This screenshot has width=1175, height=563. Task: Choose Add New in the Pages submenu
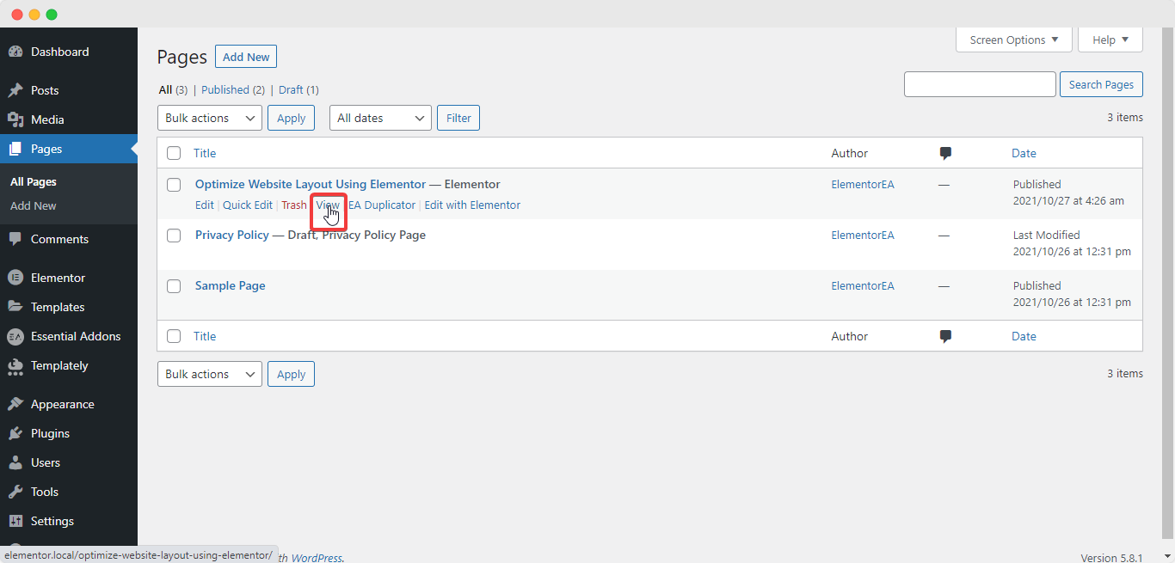click(x=34, y=206)
